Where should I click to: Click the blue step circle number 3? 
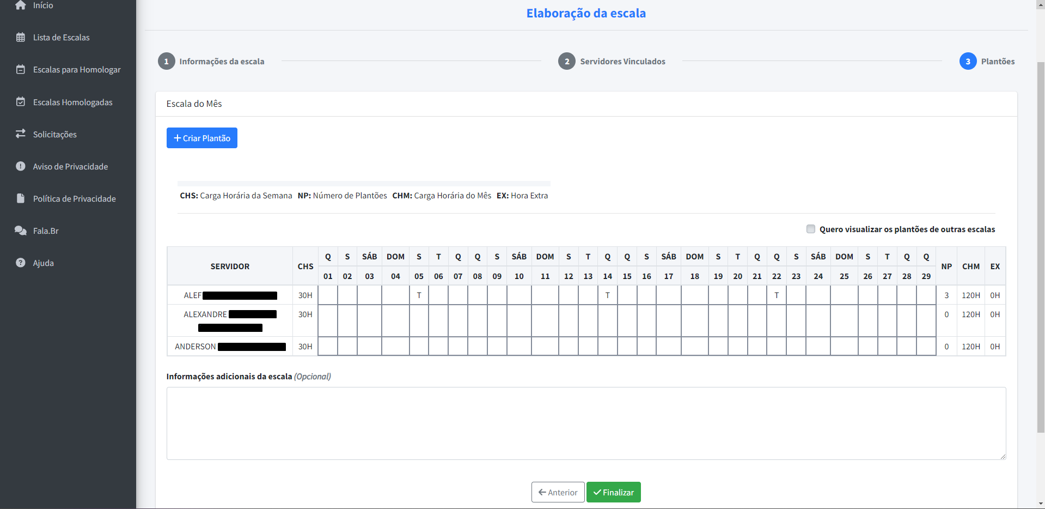point(968,61)
